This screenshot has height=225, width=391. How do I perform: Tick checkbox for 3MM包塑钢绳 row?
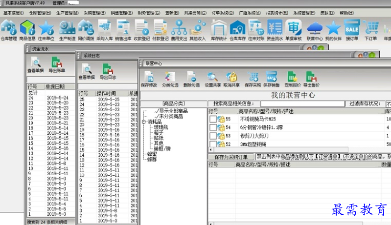[213, 143]
